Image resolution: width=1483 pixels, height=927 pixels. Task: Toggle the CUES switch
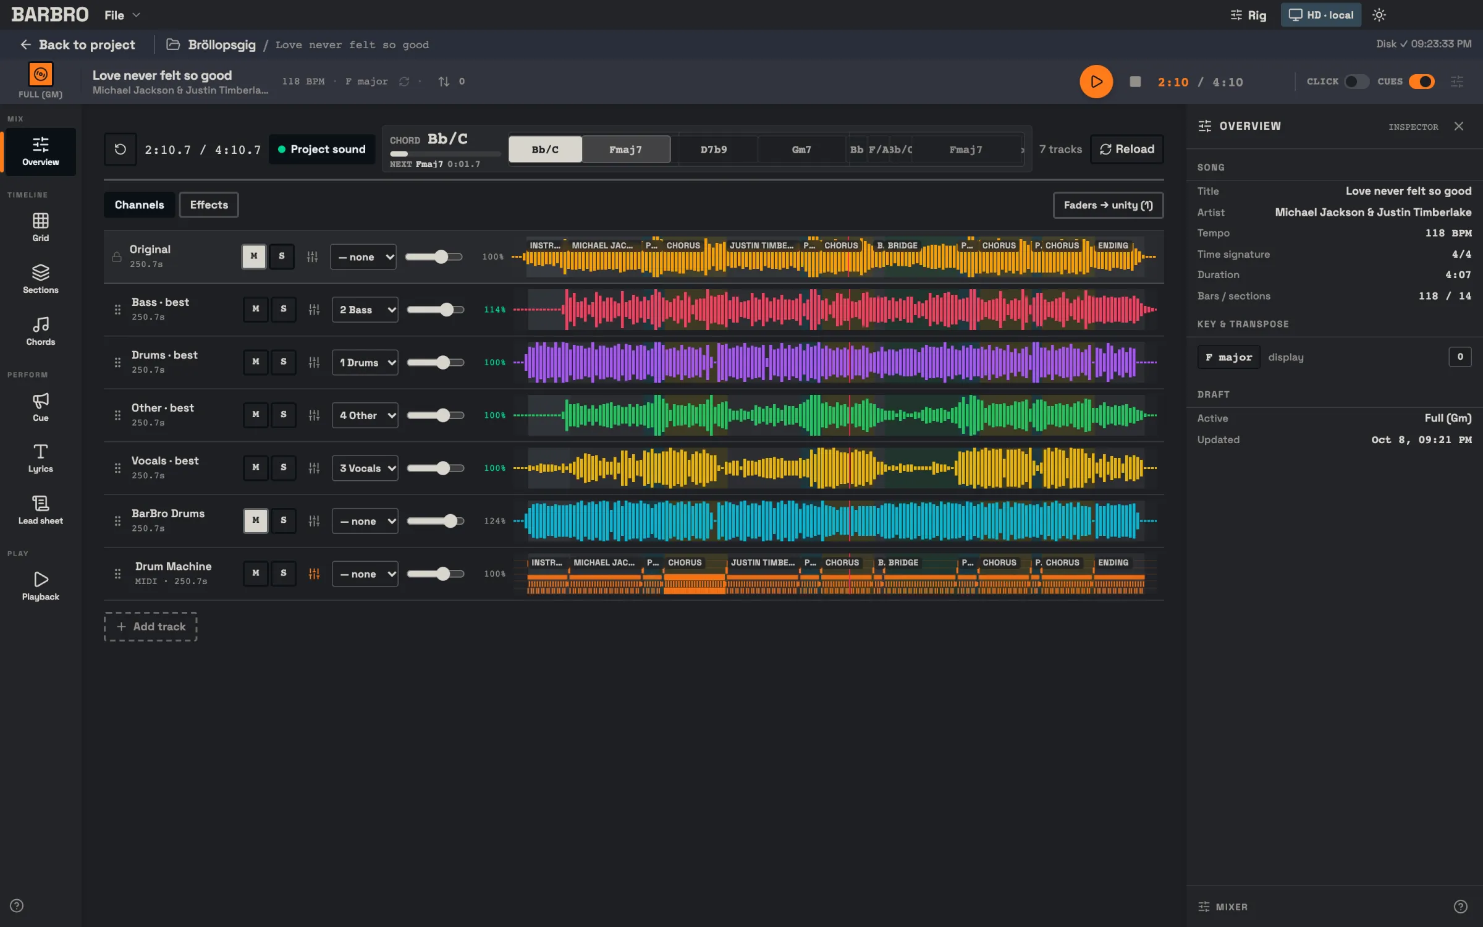[1421, 82]
